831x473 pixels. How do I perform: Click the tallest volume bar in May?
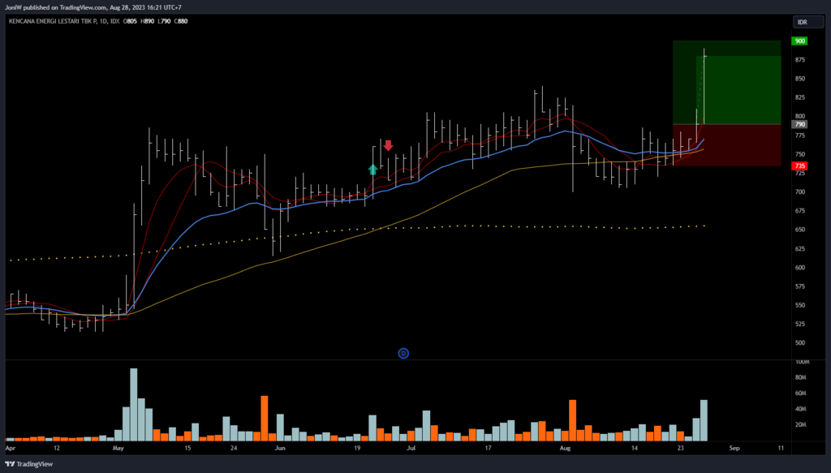[134, 404]
